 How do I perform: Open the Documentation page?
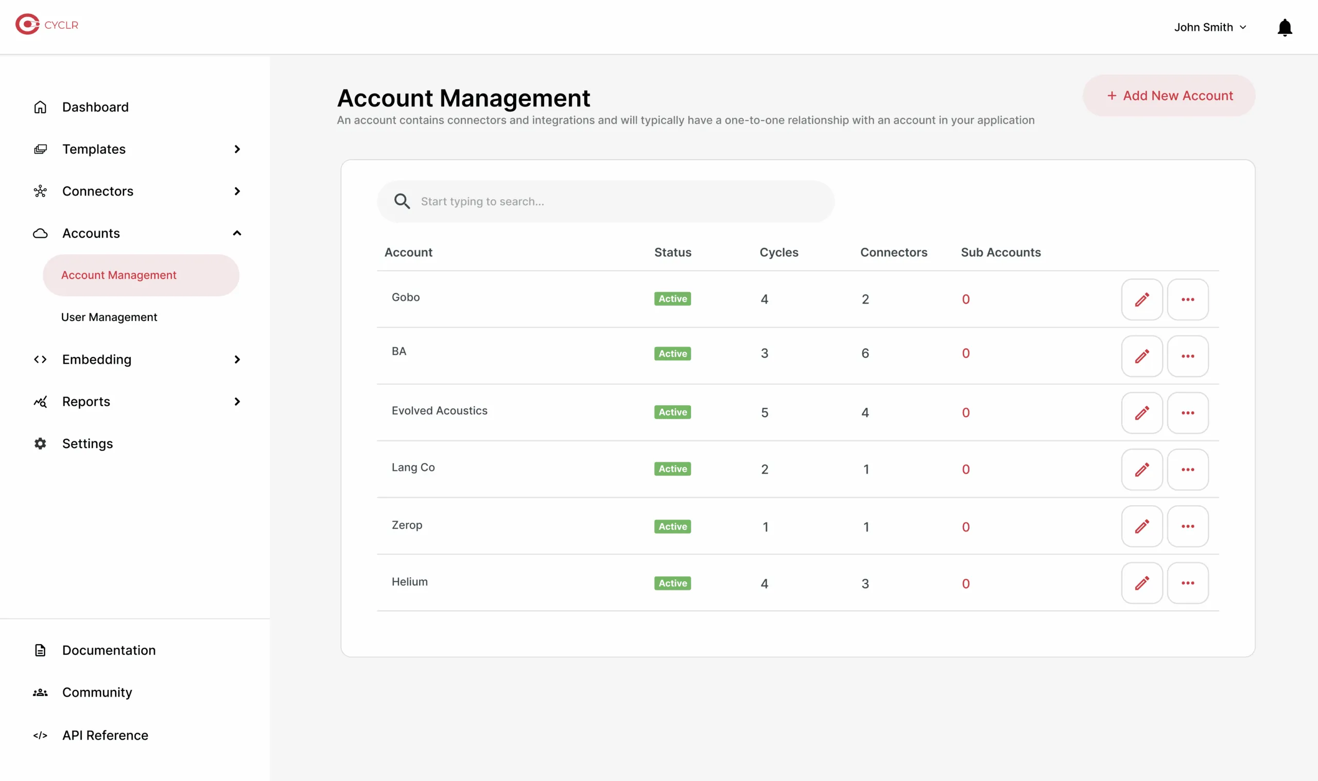point(109,650)
